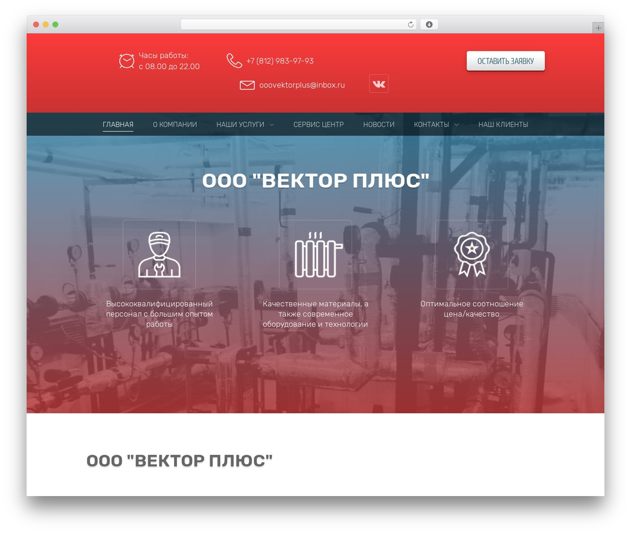631x534 pixels.
Task: Expand the НАШИ УСЛУГИ dropdown chevron
Action: click(x=272, y=125)
